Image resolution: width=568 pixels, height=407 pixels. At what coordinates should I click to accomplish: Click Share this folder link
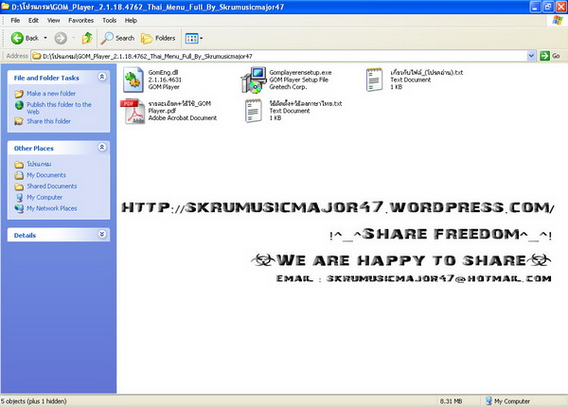pyautogui.click(x=48, y=121)
